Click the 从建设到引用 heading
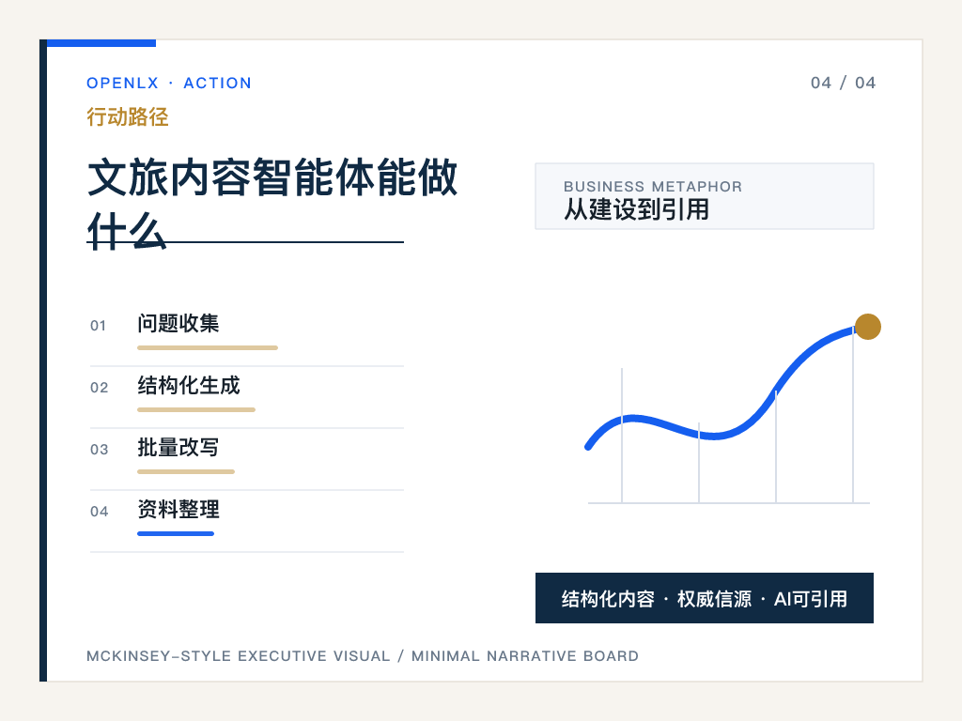 [x=636, y=209]
